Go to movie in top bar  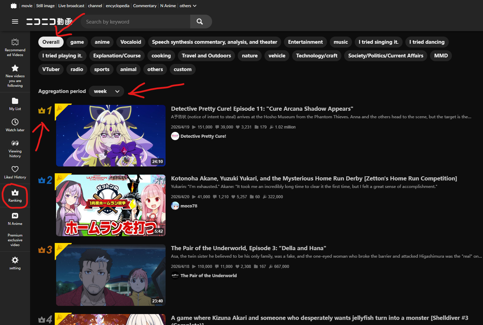point(27,6)
